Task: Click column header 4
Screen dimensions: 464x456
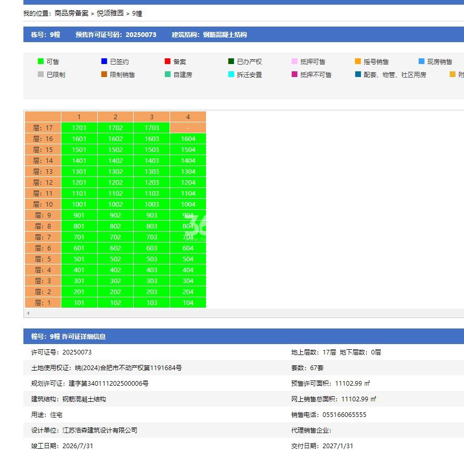Action: (x=188, y=117)
